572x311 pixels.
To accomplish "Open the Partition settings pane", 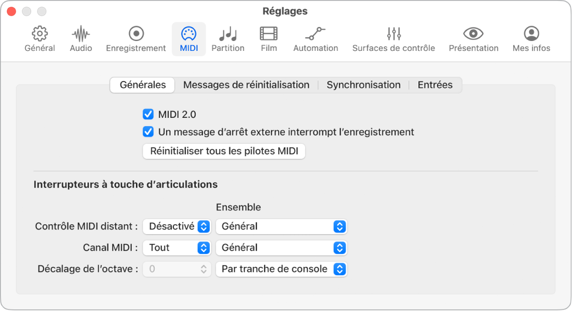I will pos(229,38).
